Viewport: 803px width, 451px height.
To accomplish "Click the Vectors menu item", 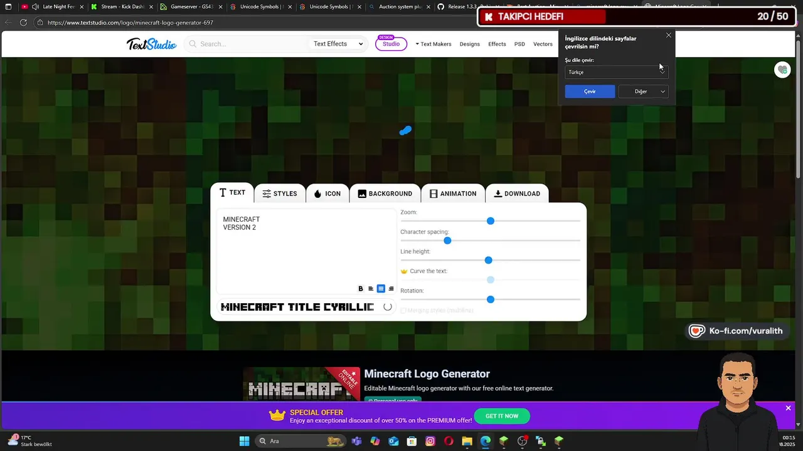I will point(543,44).
